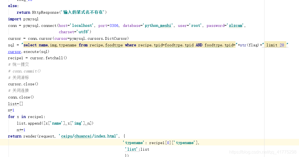This screenshot has width=299, height=157.
Task: Click user='root' argument
Action: (190, 26)
